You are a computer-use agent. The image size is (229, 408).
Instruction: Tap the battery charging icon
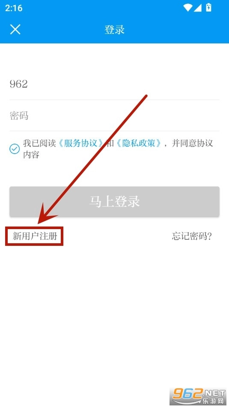208,7
